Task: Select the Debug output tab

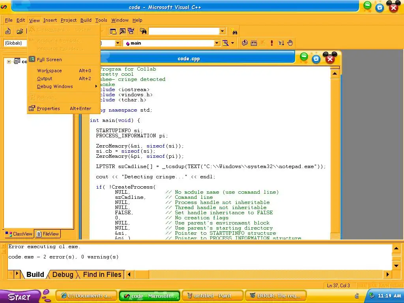Action: [x=63, y=275]
